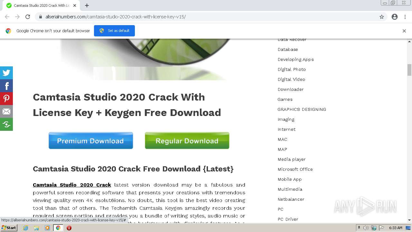Open the Digital Photo category
The height and width of the screenshot is (232, 412).
coord(292,69)
